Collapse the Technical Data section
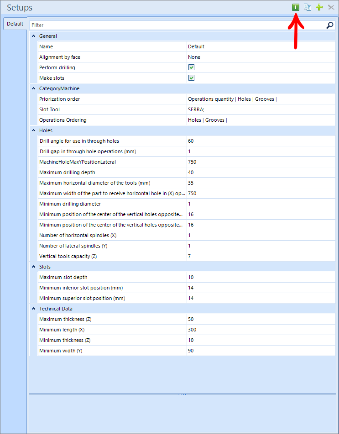This screenshot has height=434, width=339. point(34,309)
